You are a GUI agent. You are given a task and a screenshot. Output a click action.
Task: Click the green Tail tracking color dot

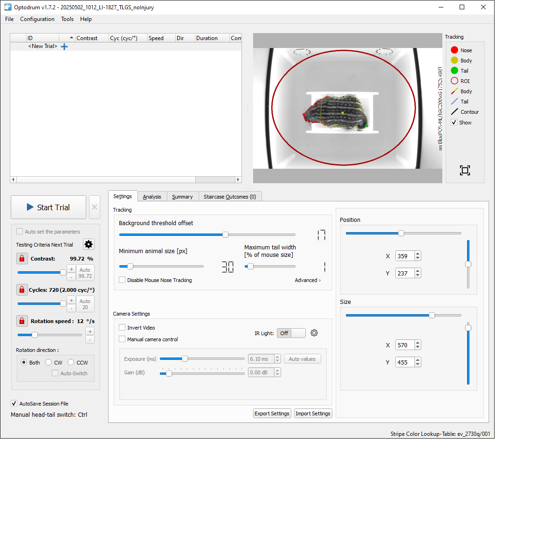point(454,70)
